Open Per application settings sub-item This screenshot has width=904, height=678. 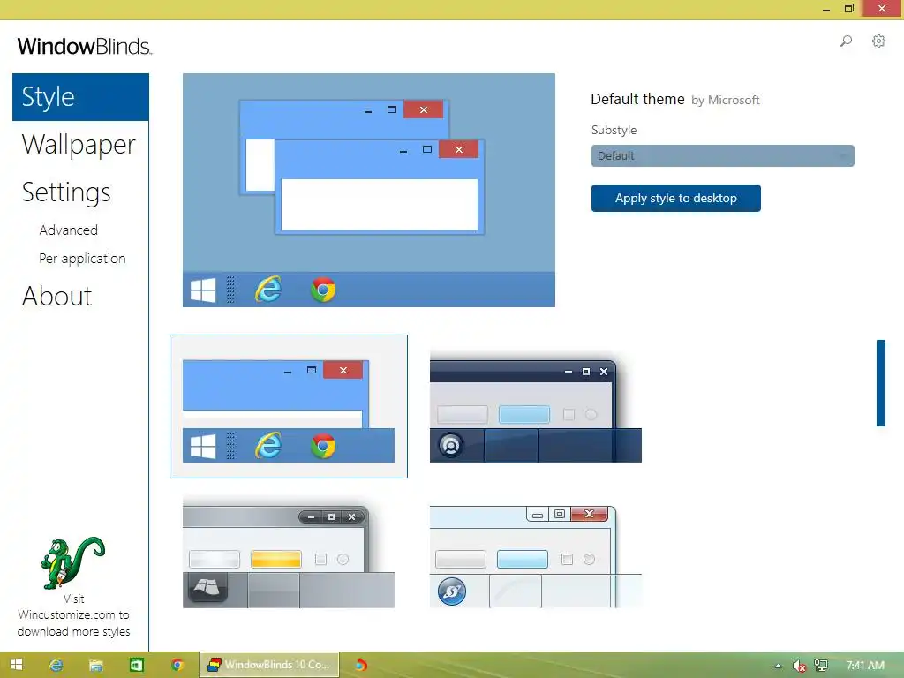[82, 259]
